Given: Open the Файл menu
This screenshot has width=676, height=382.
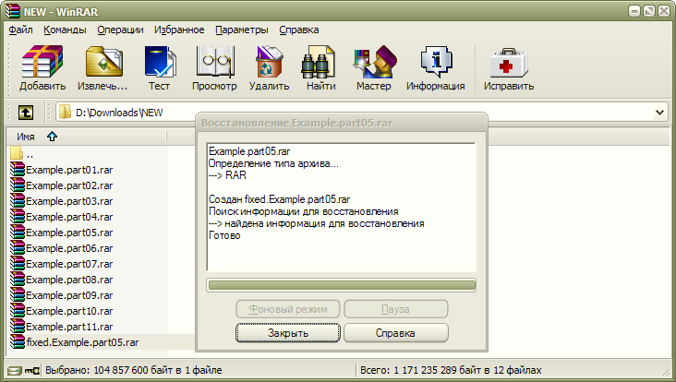Looking at the screenshot, I should [20, 30].
